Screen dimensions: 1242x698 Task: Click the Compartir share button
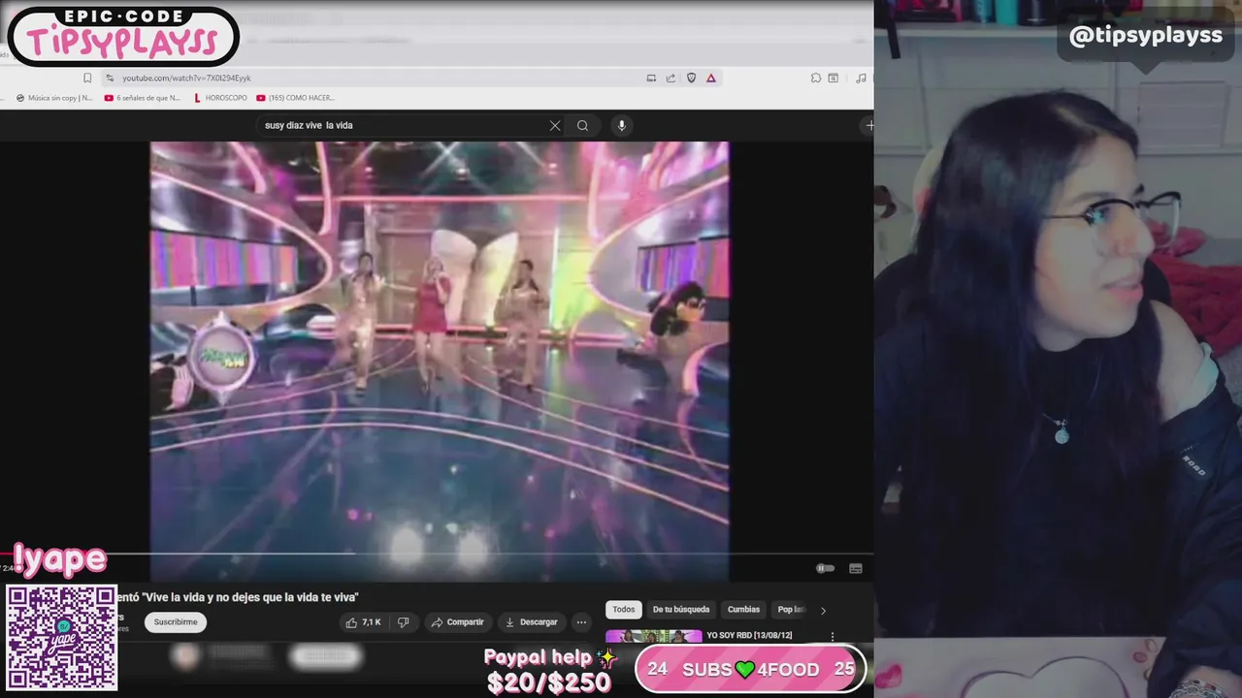(457, 622)
